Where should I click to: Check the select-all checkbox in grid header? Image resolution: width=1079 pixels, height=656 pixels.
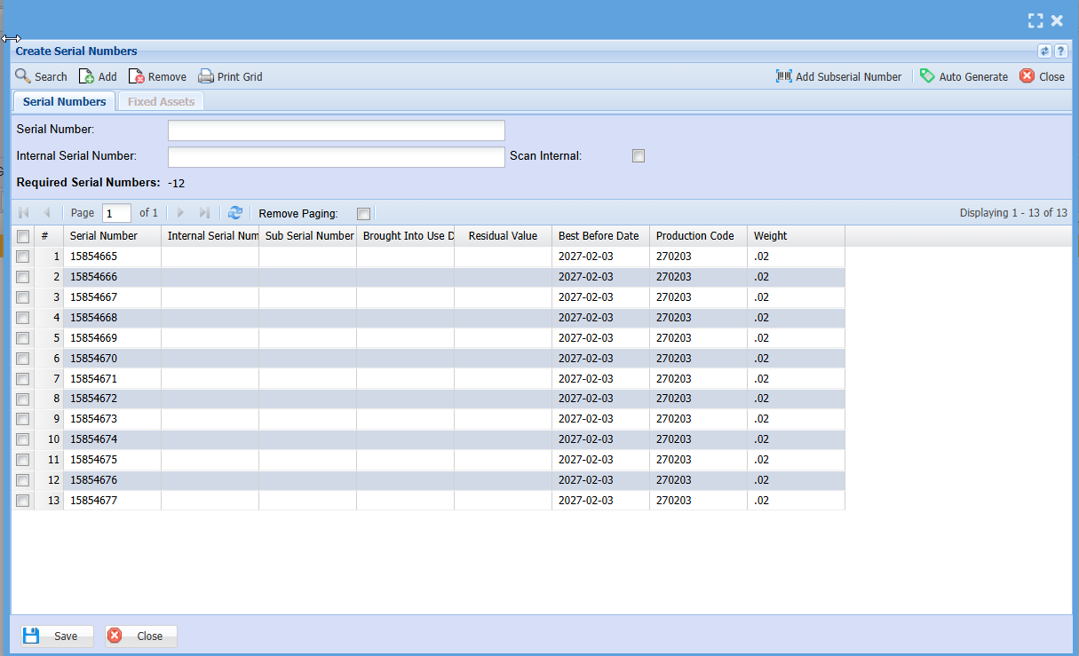click(x=23, y=236)
